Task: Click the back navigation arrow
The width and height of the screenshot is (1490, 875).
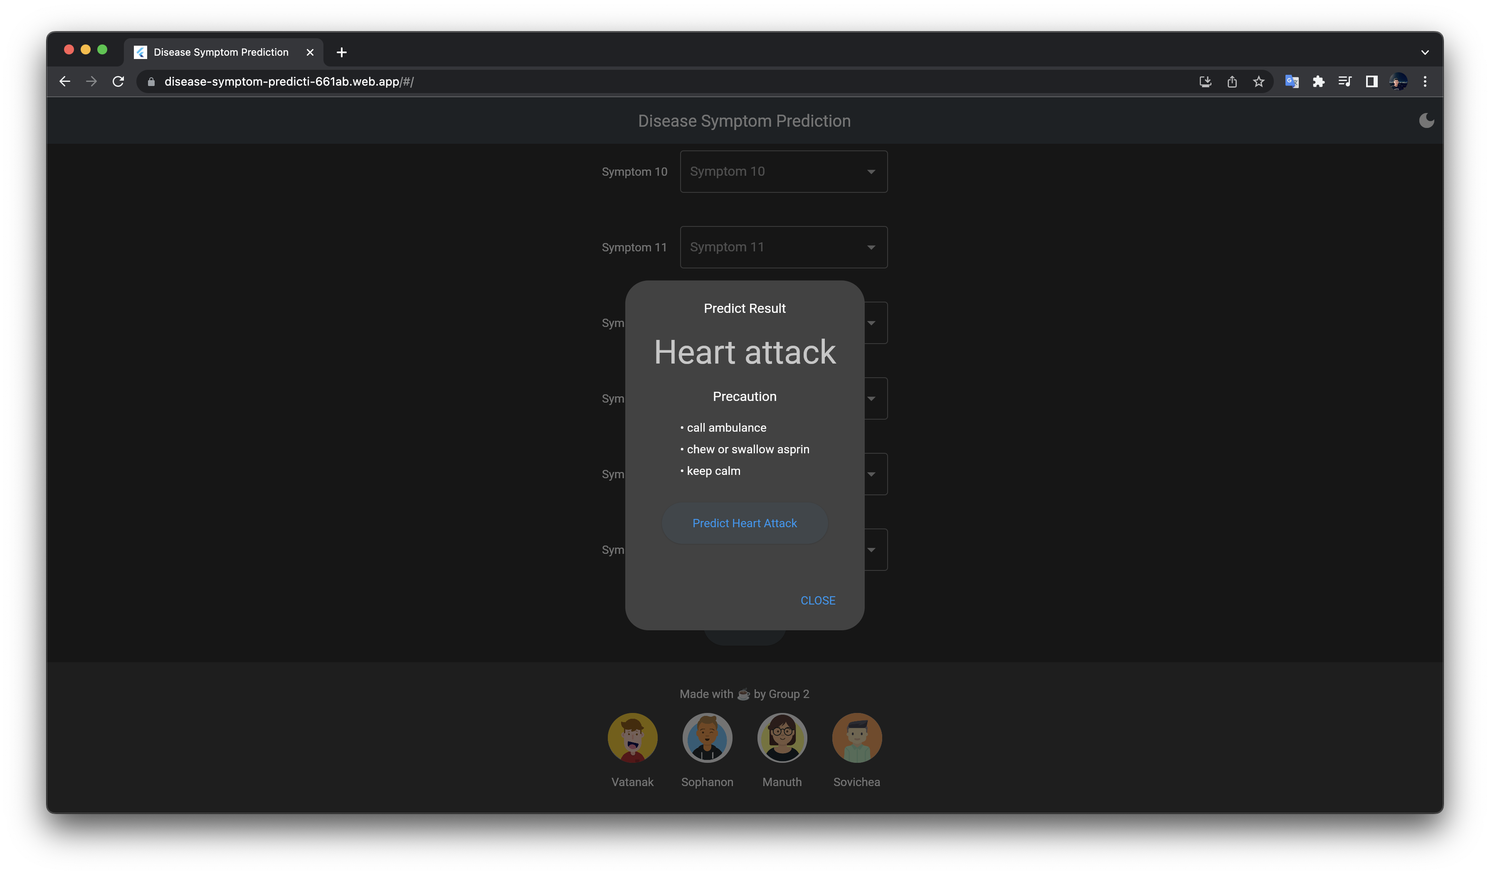Action: (x=65, y=81)
